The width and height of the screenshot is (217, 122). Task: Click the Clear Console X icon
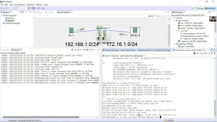click(x=72, y=50)
